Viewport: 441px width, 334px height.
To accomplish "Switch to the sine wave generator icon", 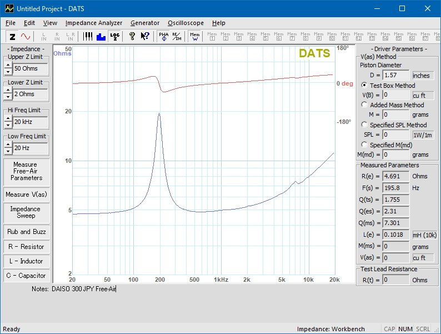I will 26,37.
